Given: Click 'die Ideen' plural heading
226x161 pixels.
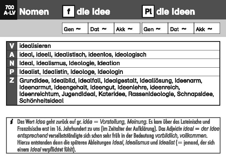Looking at the screenshot, I should click(175, 12).
